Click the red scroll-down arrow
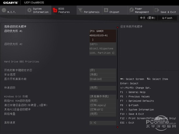The width and height of the screenshot is (179, 134). [x=118, y=127]
